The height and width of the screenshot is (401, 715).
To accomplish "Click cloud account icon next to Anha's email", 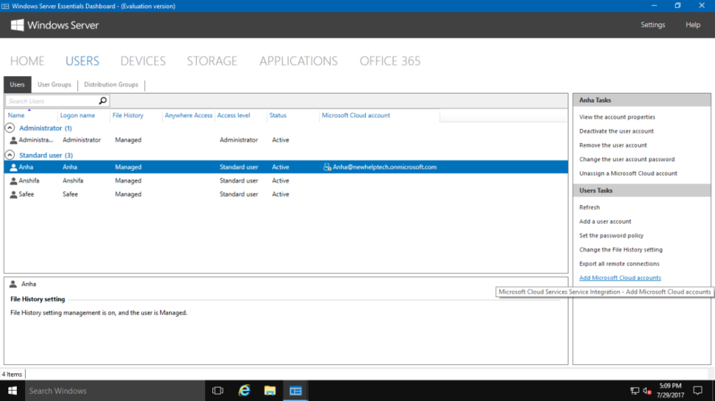I will coord(327,167).
